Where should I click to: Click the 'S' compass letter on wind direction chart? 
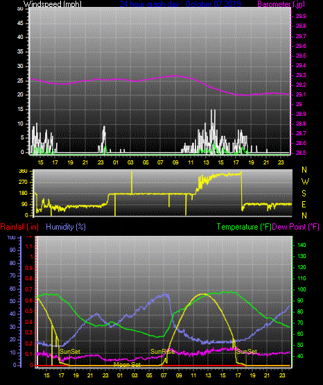(x=304, y=194)
